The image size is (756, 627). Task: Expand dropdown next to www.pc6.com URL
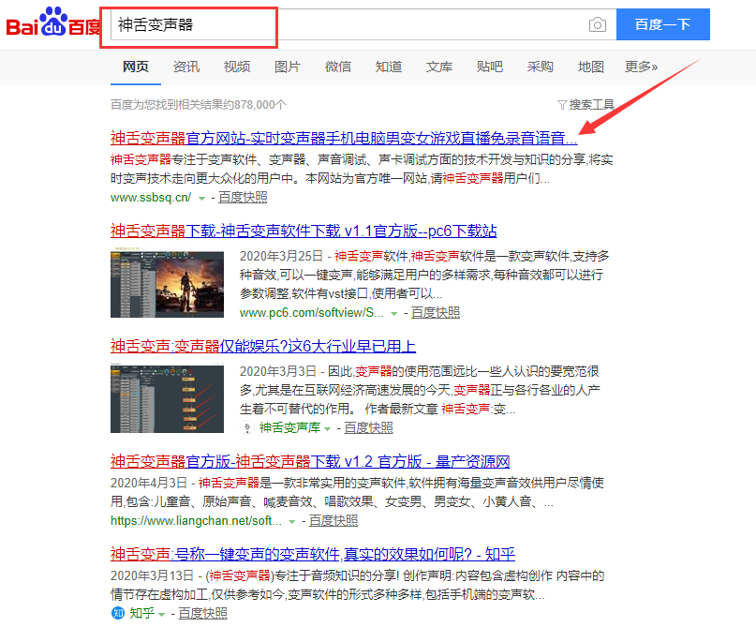(393, 313)
